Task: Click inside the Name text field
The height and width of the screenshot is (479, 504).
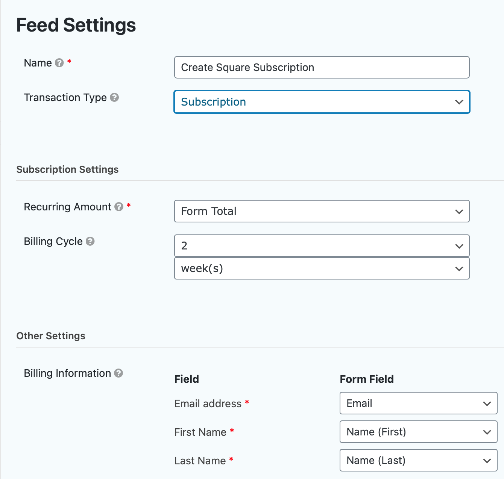Action: [x=322, y=67]
